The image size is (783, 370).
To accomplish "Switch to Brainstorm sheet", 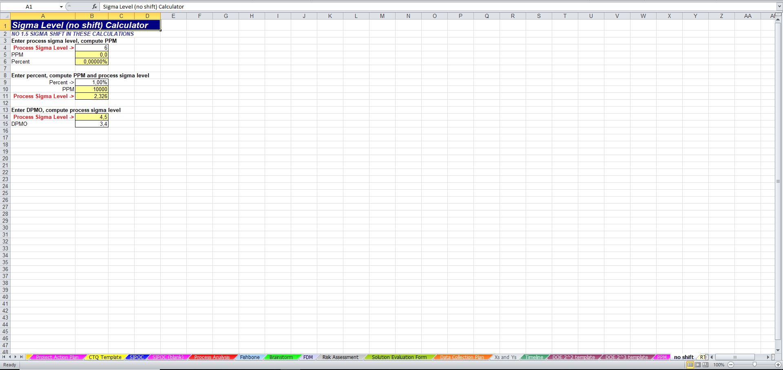I will click(281, 357).
